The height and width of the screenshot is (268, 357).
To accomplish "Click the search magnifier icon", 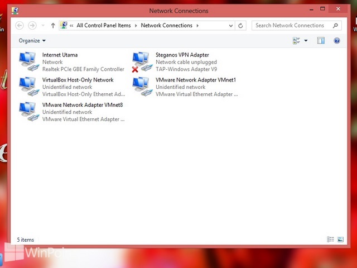I will point(335,26).
